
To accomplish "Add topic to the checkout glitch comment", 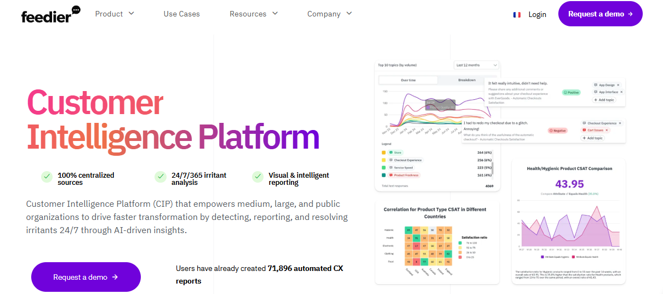I will [593, 138].
